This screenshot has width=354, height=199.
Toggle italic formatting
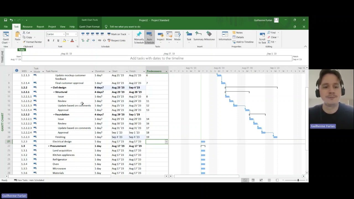pos(53,40)
